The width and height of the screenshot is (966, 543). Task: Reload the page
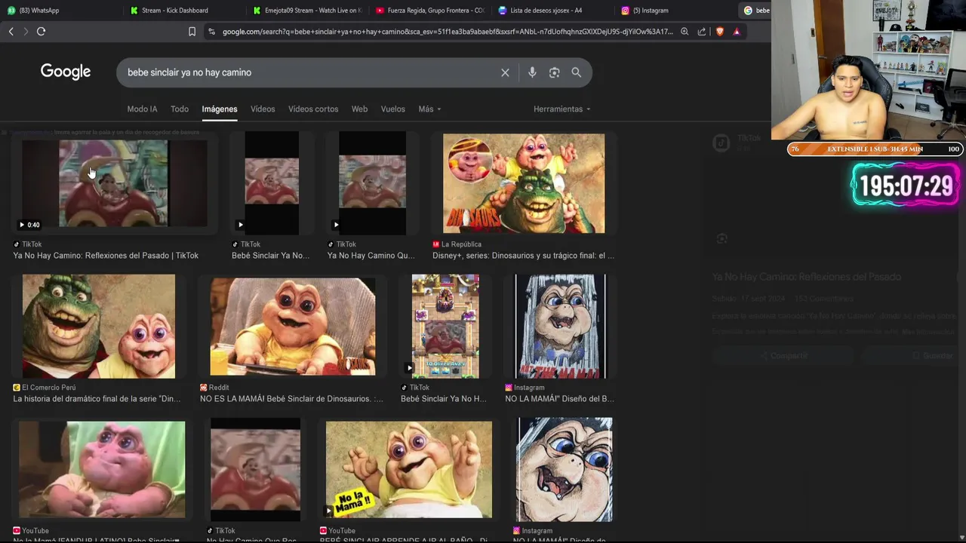[x=41, y=32]
